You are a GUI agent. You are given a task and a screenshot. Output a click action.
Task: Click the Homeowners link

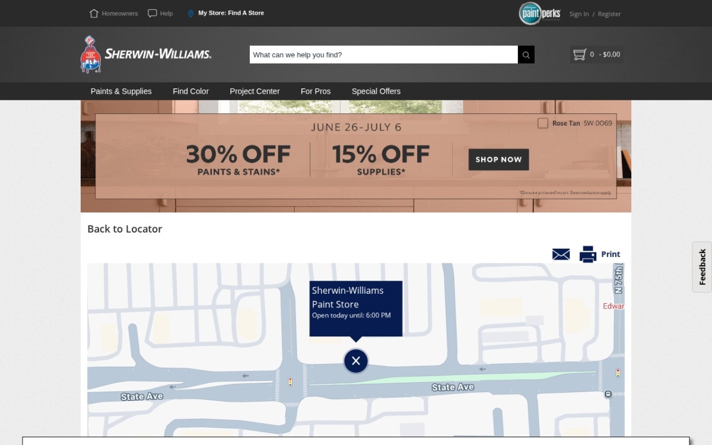[x=120, y=13]
